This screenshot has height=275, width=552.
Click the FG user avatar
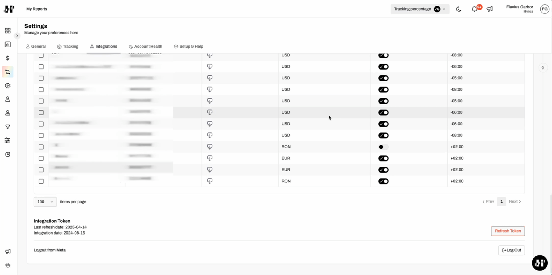tap(544, 9)
